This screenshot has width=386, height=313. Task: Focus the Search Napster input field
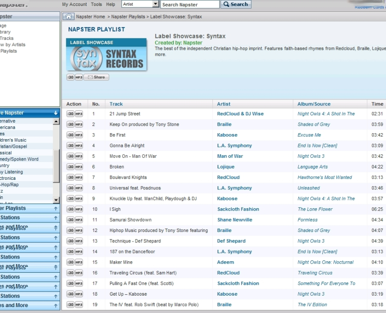pyautogui.click(x=190, y=5)
